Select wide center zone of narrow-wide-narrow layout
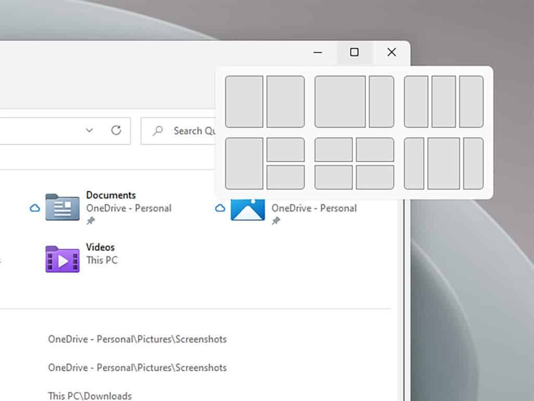The width and height of the screenshot is (534, 401). tap(443, 163)
